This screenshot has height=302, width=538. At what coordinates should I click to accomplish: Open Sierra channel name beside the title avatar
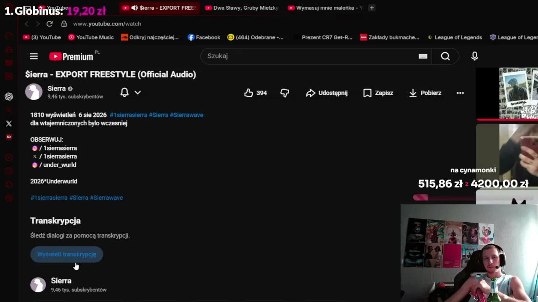point(57,89)
